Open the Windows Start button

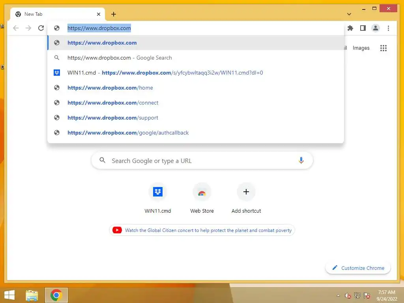9,295
